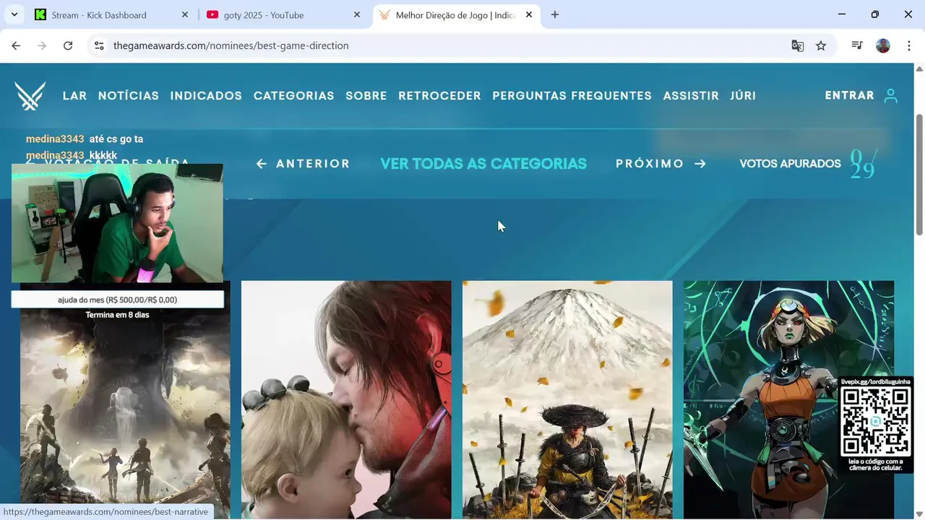Click VER TODAS AS CATEGORIAS link

point(483,164)
